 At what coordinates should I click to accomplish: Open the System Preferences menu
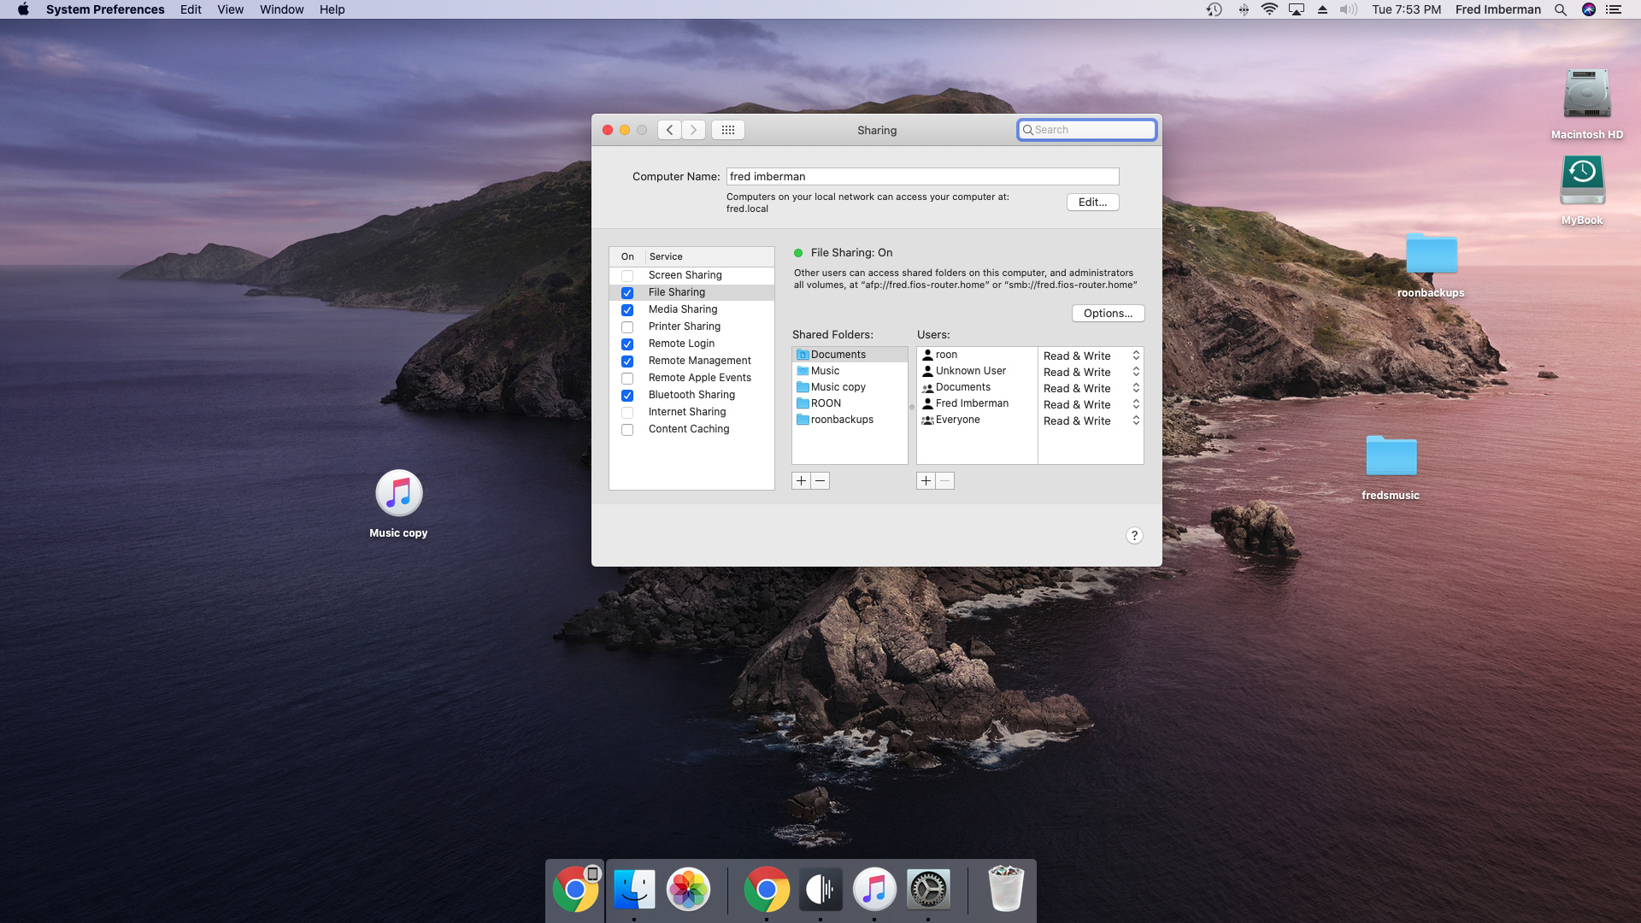[x=105, y=9]
